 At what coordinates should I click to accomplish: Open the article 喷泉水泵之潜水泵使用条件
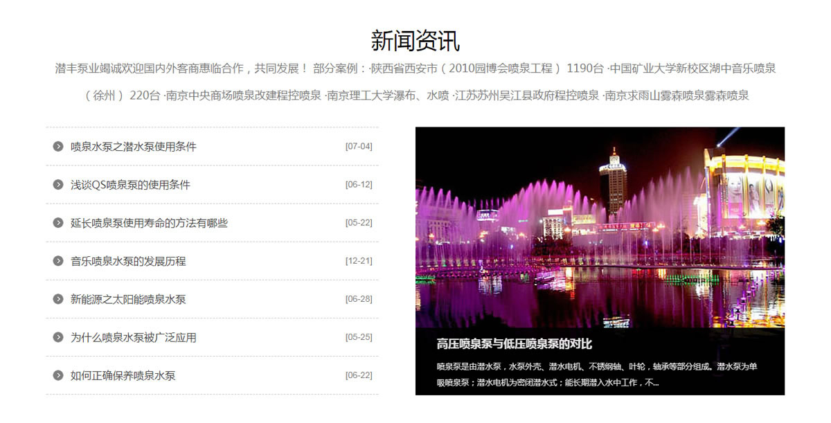coord(134,147)
